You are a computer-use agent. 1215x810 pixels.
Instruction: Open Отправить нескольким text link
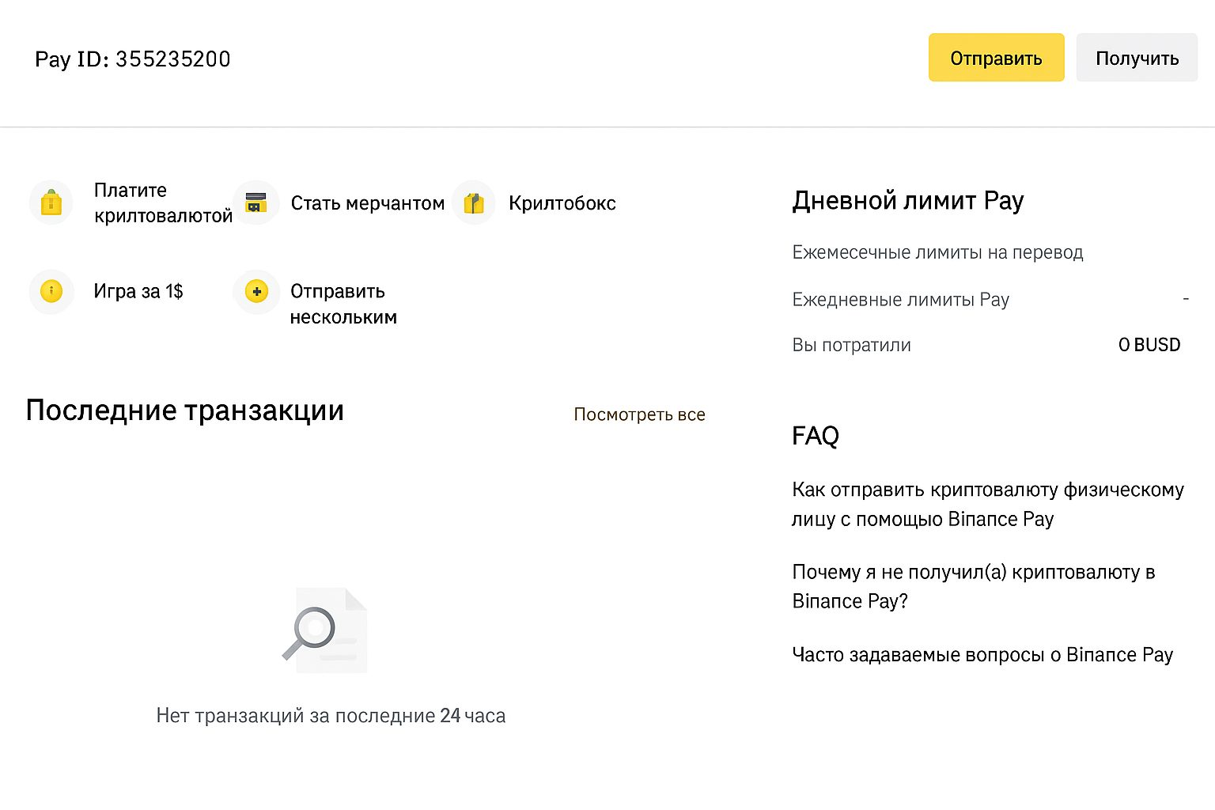(343, 304)
